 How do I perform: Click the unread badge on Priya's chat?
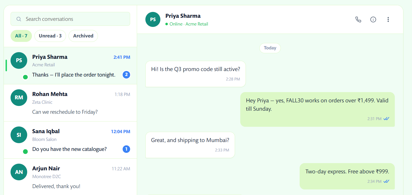click(x=126, y=75)
